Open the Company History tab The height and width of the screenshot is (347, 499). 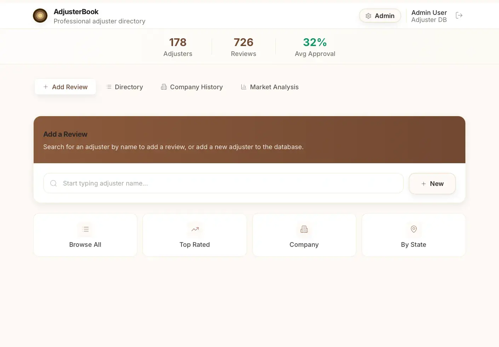coord(192,87)
